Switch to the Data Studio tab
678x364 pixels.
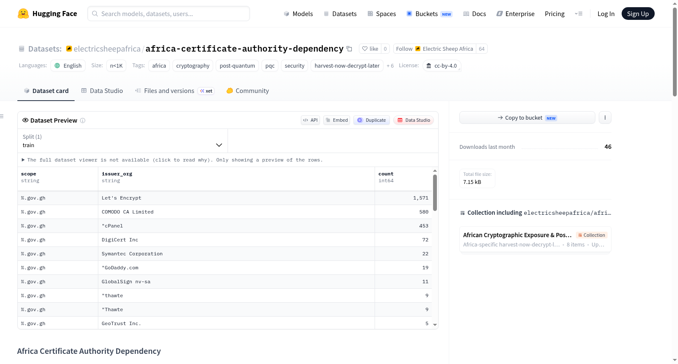[x=102, y=90]
